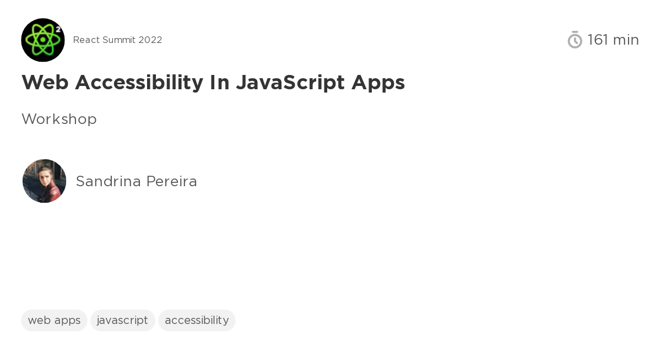Screen dimensions: 661x346
Task: Click the Web Accessibility In JavaScript Apps title
Action: point(213,83)
